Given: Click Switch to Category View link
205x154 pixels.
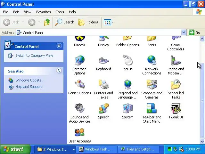Looking at the screenshot, I should 34,56.
